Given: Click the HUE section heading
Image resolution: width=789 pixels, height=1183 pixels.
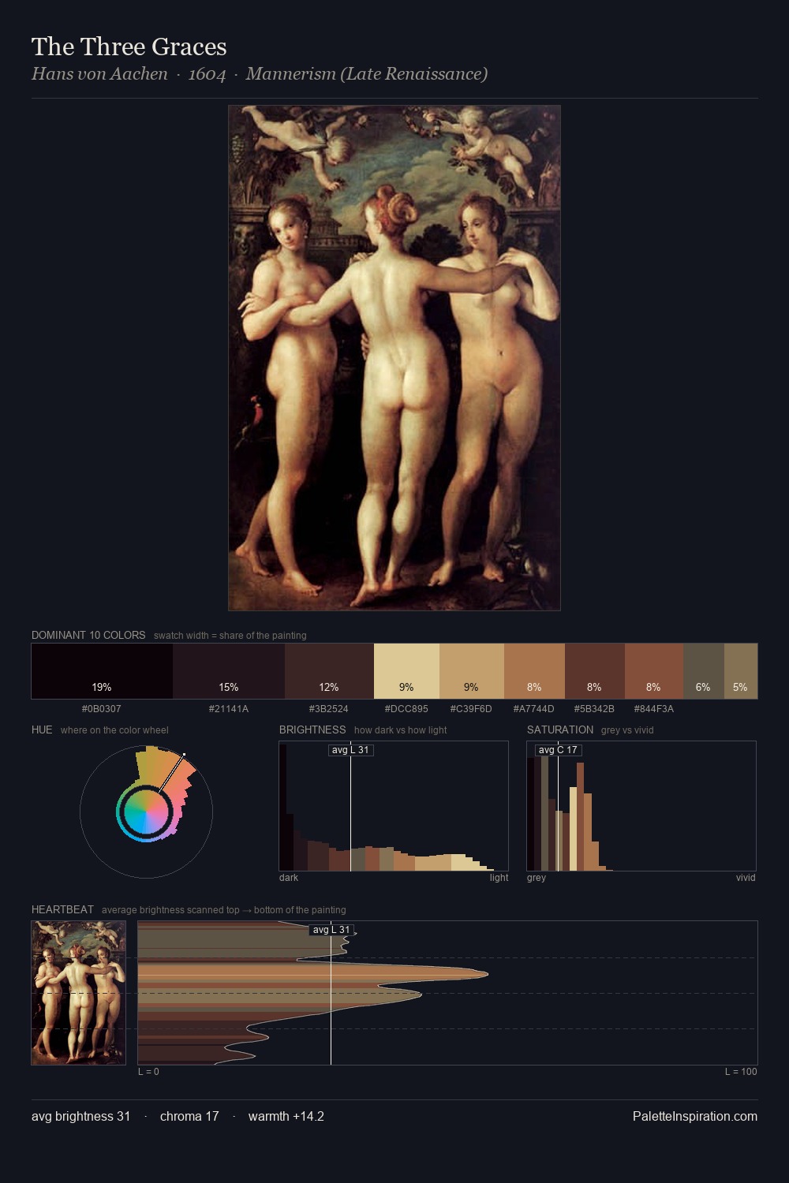Looking at the screenshot, I should 42,730.
